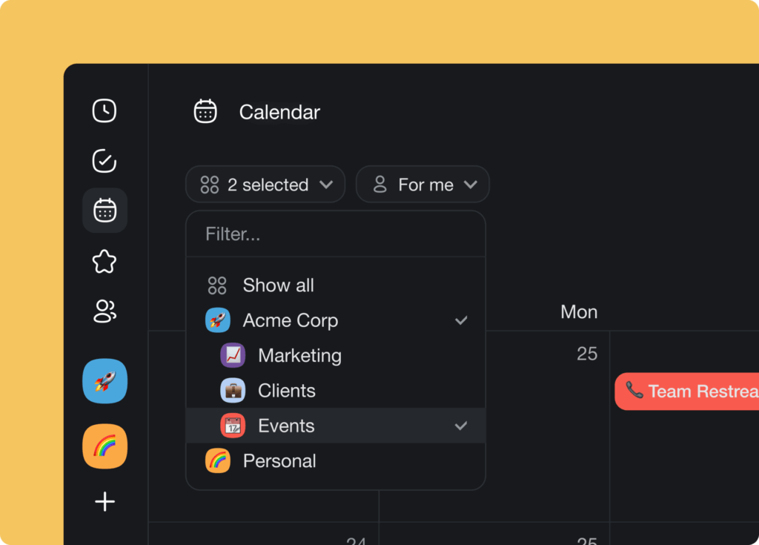
Task: Select Clients from the filter list
Action: pyautogui.click(x=286, y=390)
